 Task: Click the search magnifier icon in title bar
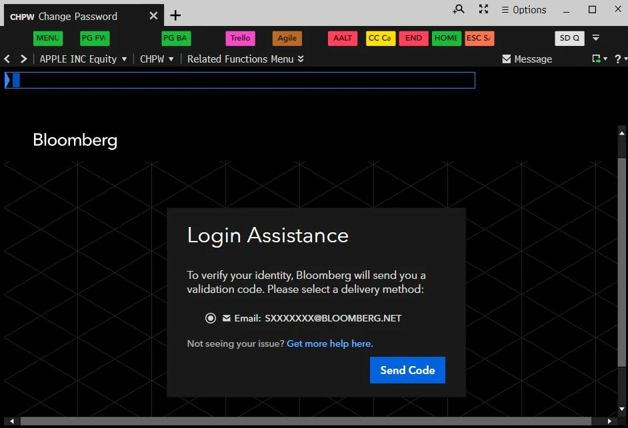pos(459,9)
